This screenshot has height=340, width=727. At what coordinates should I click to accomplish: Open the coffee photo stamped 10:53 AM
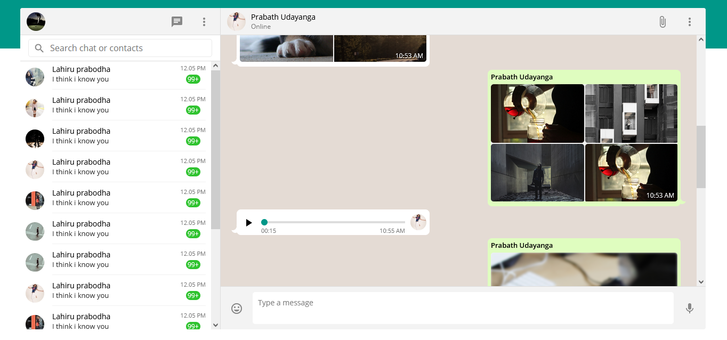coord(631,173)
